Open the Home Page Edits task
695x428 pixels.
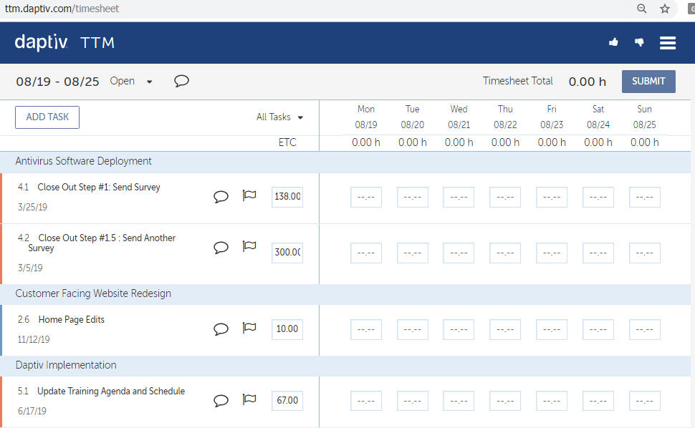(72, 319)
